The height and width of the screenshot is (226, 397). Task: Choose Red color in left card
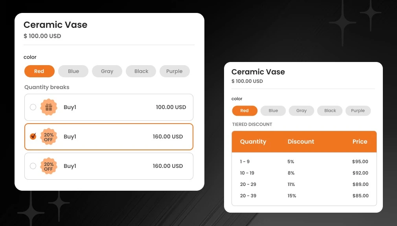coord(39,71)
